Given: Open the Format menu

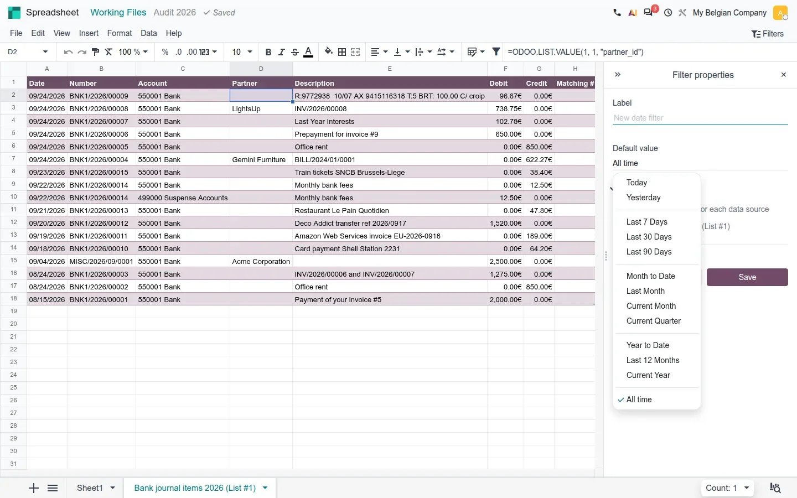Looking at the screenshot, I should (120, 33).
